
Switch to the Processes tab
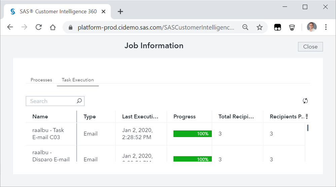41,80
